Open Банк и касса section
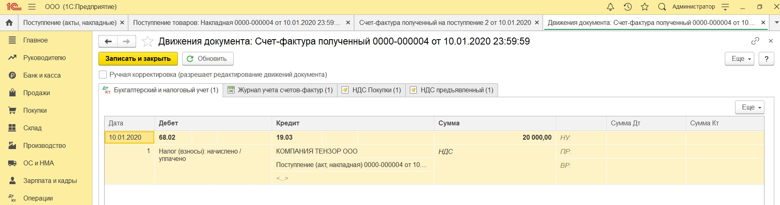This screenshot has width=780, height=205. pyautogui.click(x=42, y=76)
